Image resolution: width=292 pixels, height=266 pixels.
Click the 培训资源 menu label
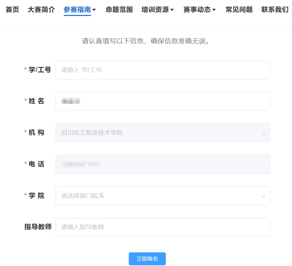155,10
